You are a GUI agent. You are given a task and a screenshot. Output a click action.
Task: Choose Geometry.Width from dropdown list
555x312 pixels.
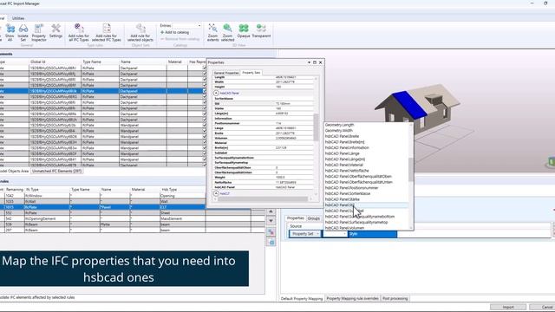[339, 130]
